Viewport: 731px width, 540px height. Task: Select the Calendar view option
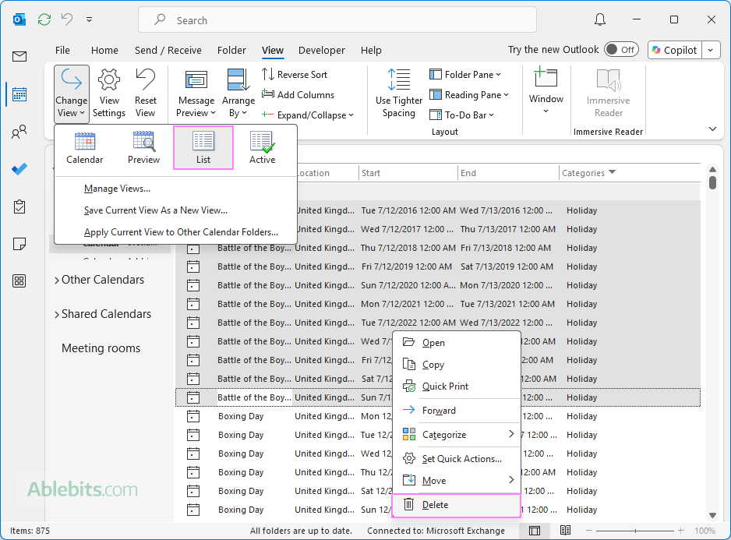pos(84,147)
